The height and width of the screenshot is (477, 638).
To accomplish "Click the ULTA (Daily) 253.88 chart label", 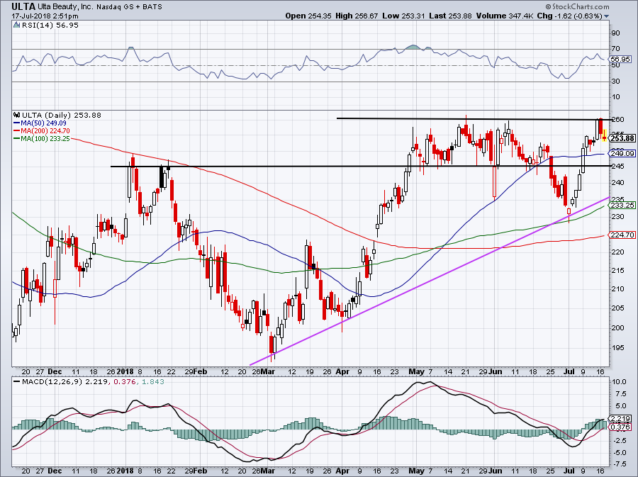I will click(x=62, y=115).
